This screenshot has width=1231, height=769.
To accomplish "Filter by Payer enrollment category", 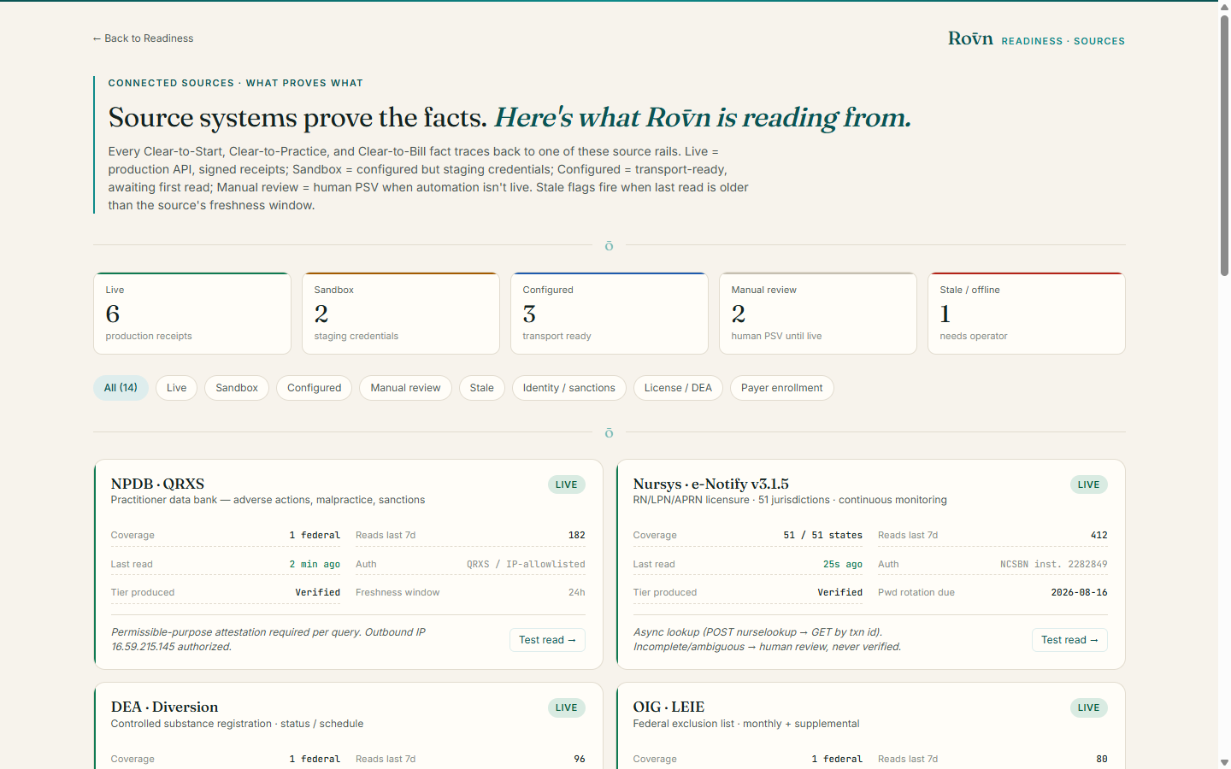I will point(782,388).
